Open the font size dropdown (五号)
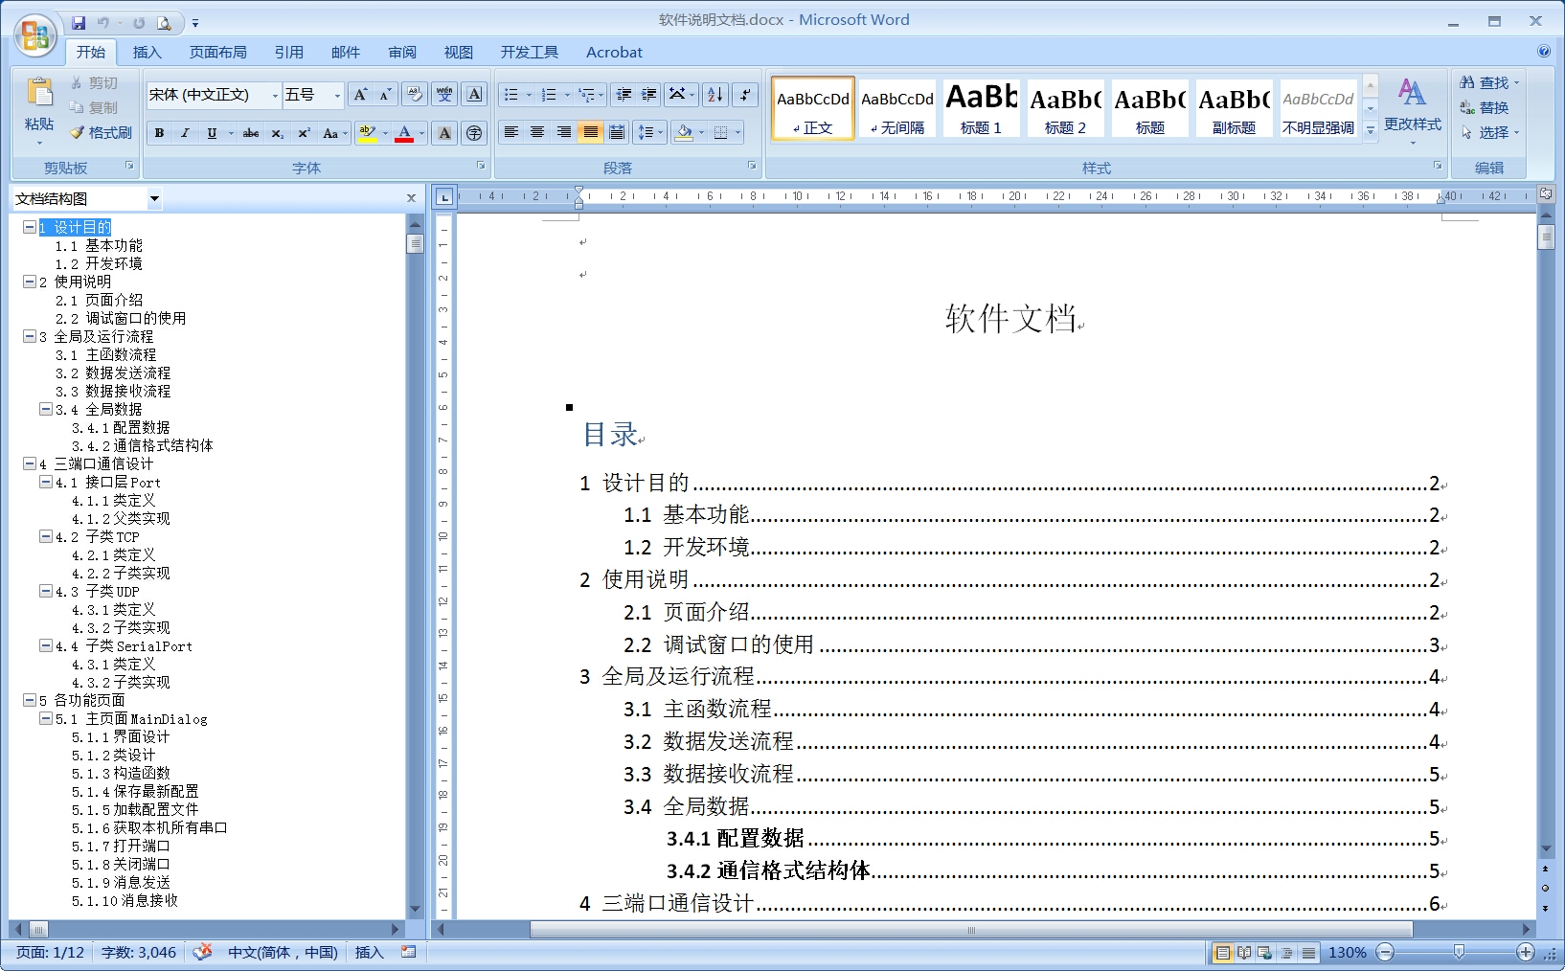1565x971 pixels. (337, 95)
